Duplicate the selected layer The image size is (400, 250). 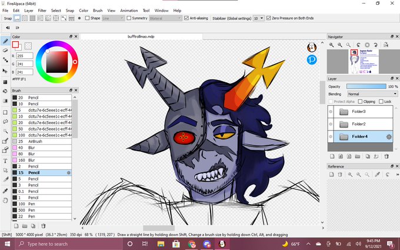point(368,156)
